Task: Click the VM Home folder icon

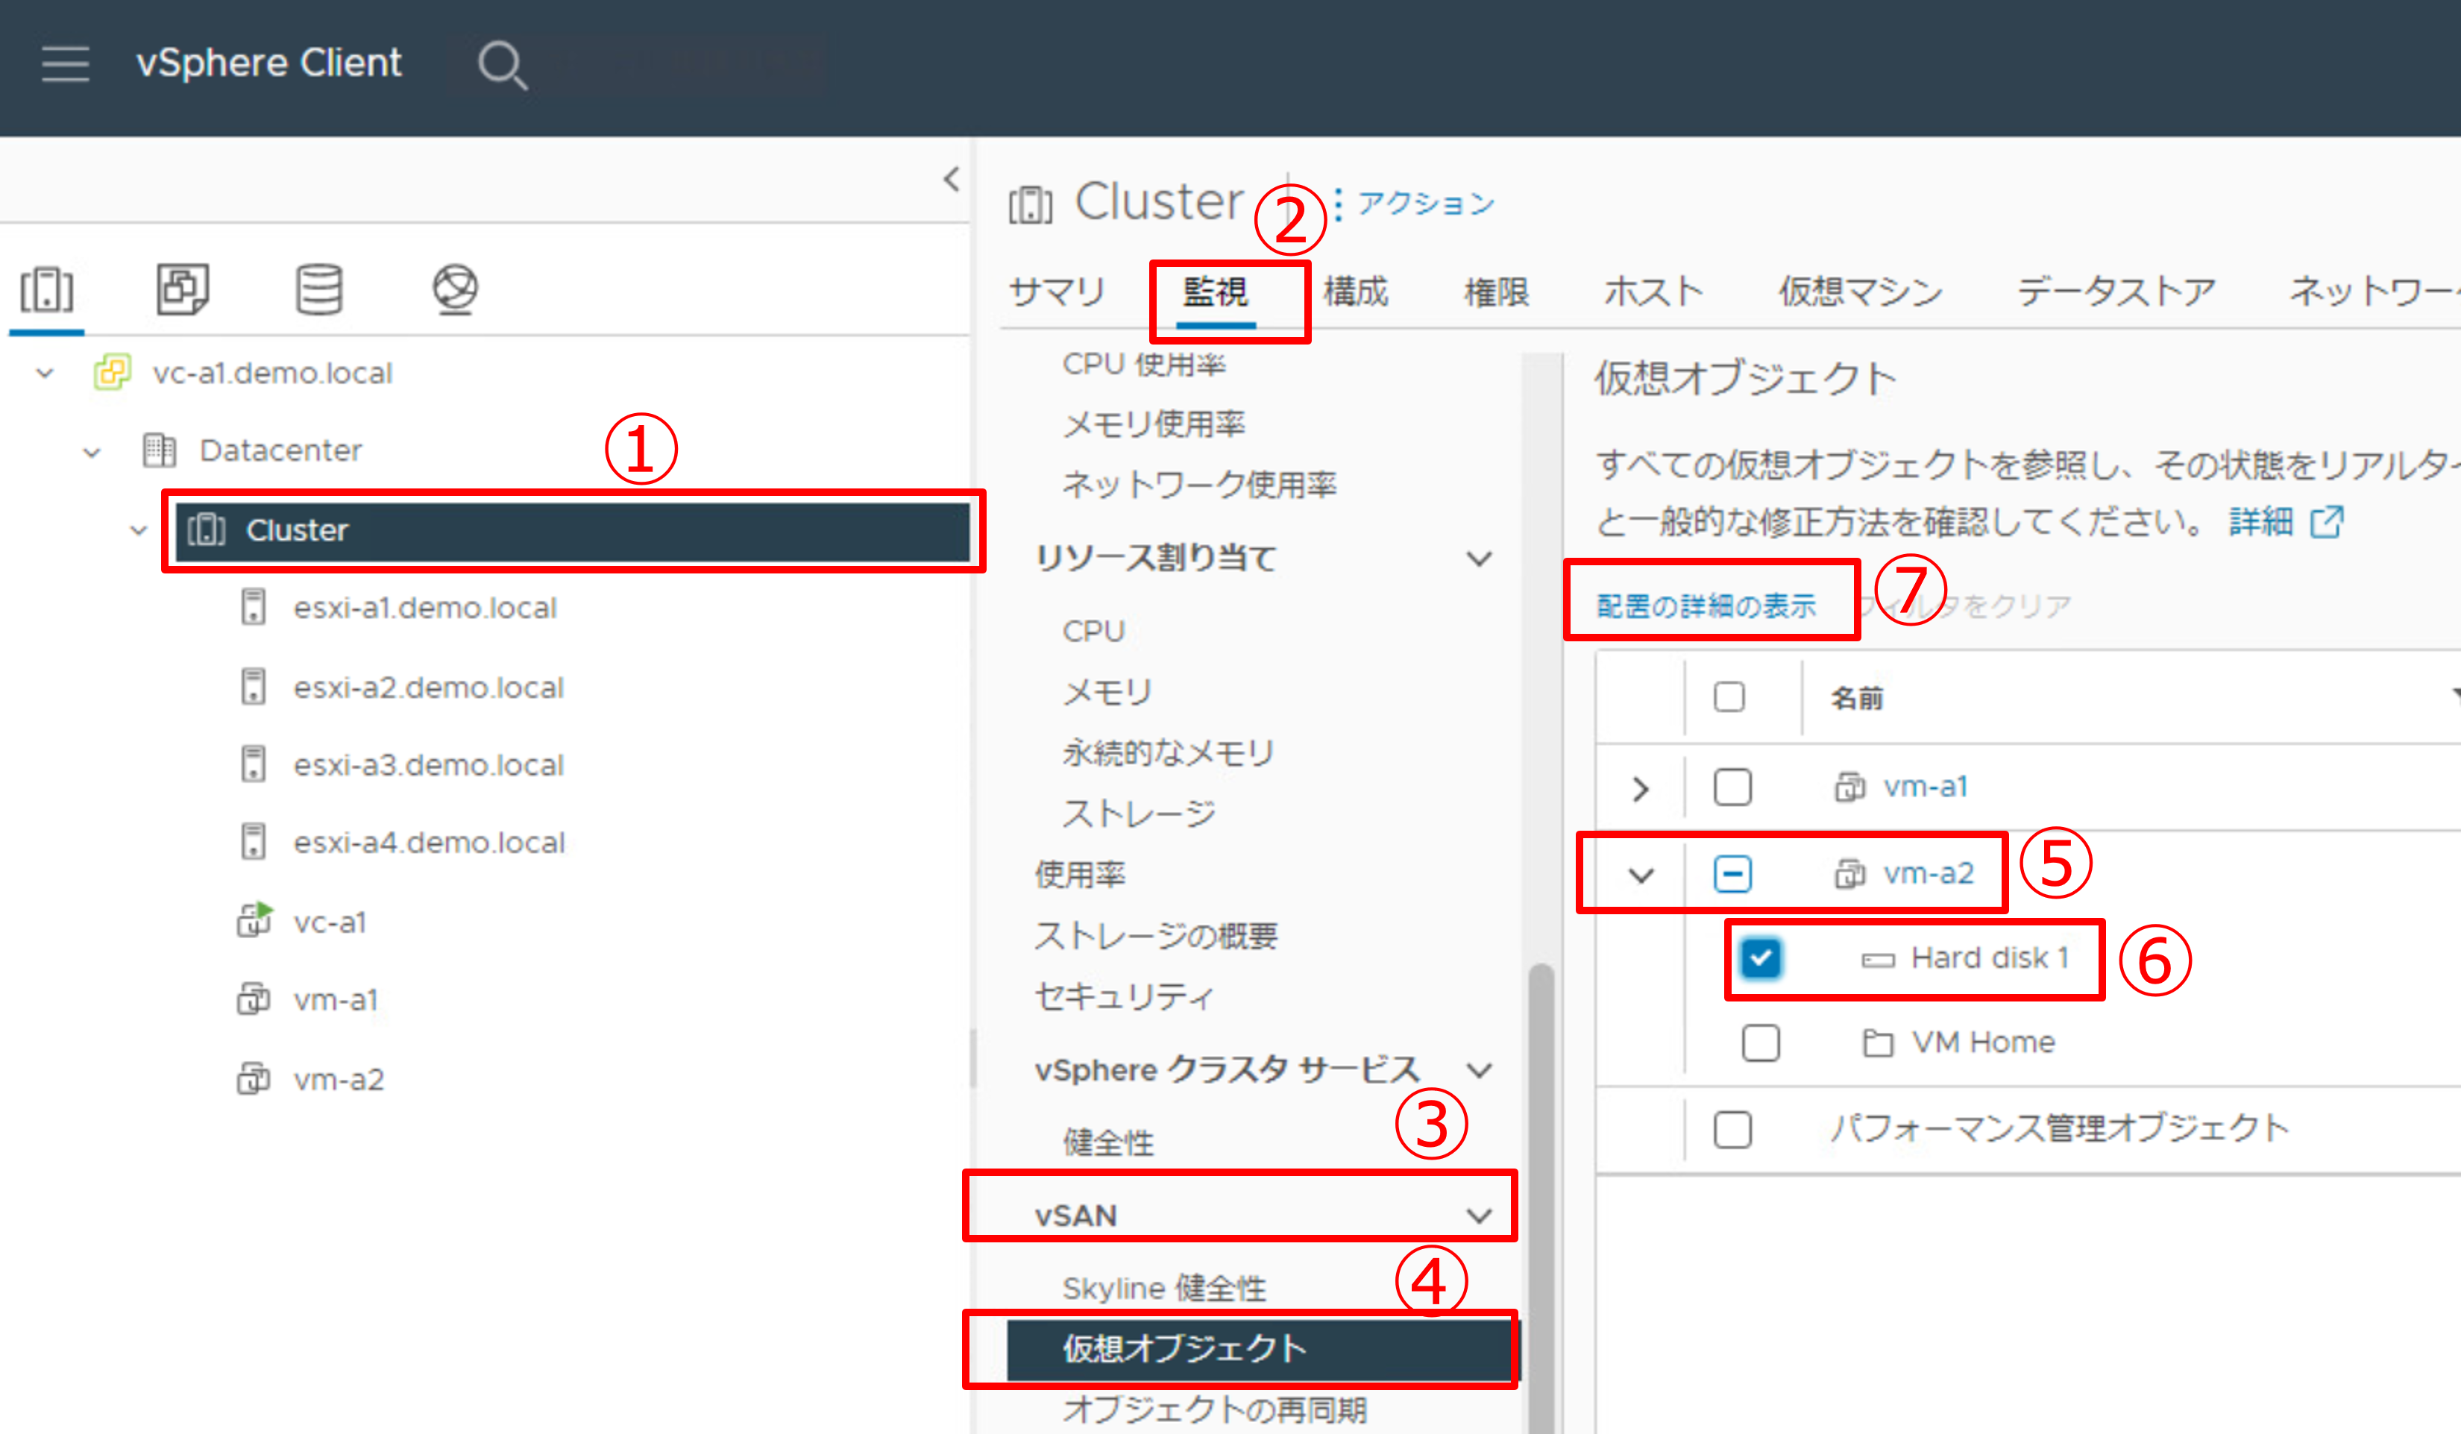Action: [x=1877, y=1043]
